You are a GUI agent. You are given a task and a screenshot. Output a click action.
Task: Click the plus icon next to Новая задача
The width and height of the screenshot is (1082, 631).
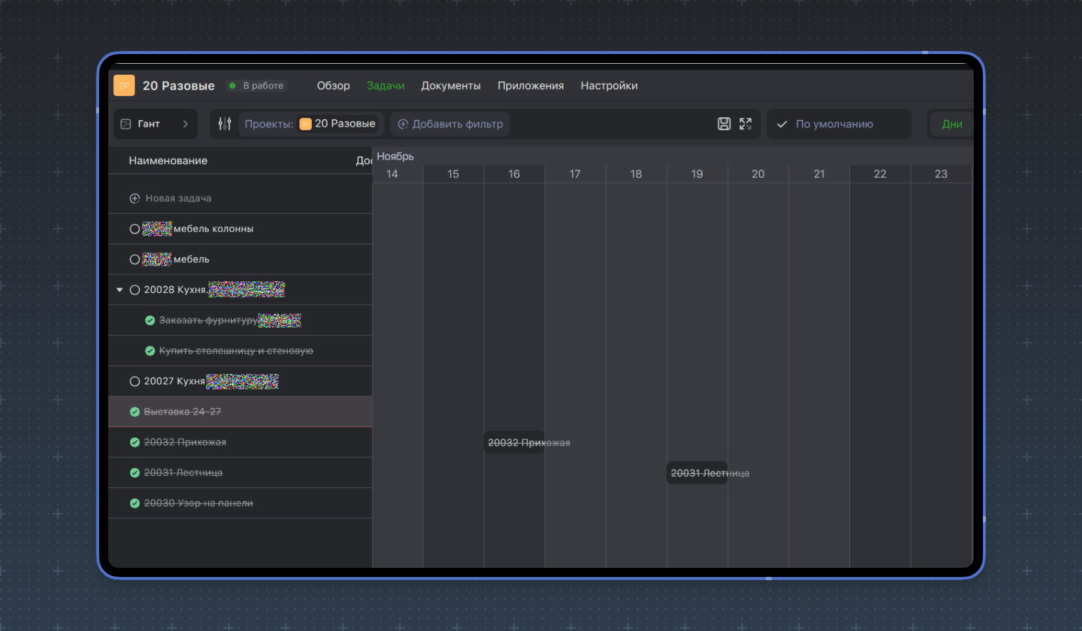135,198
